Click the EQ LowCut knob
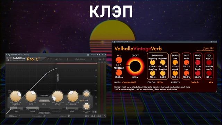 (209, 73)
